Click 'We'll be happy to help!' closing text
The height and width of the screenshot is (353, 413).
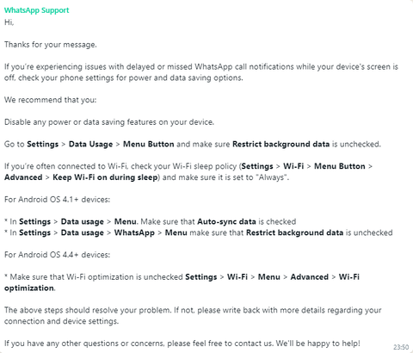point(318,344)
